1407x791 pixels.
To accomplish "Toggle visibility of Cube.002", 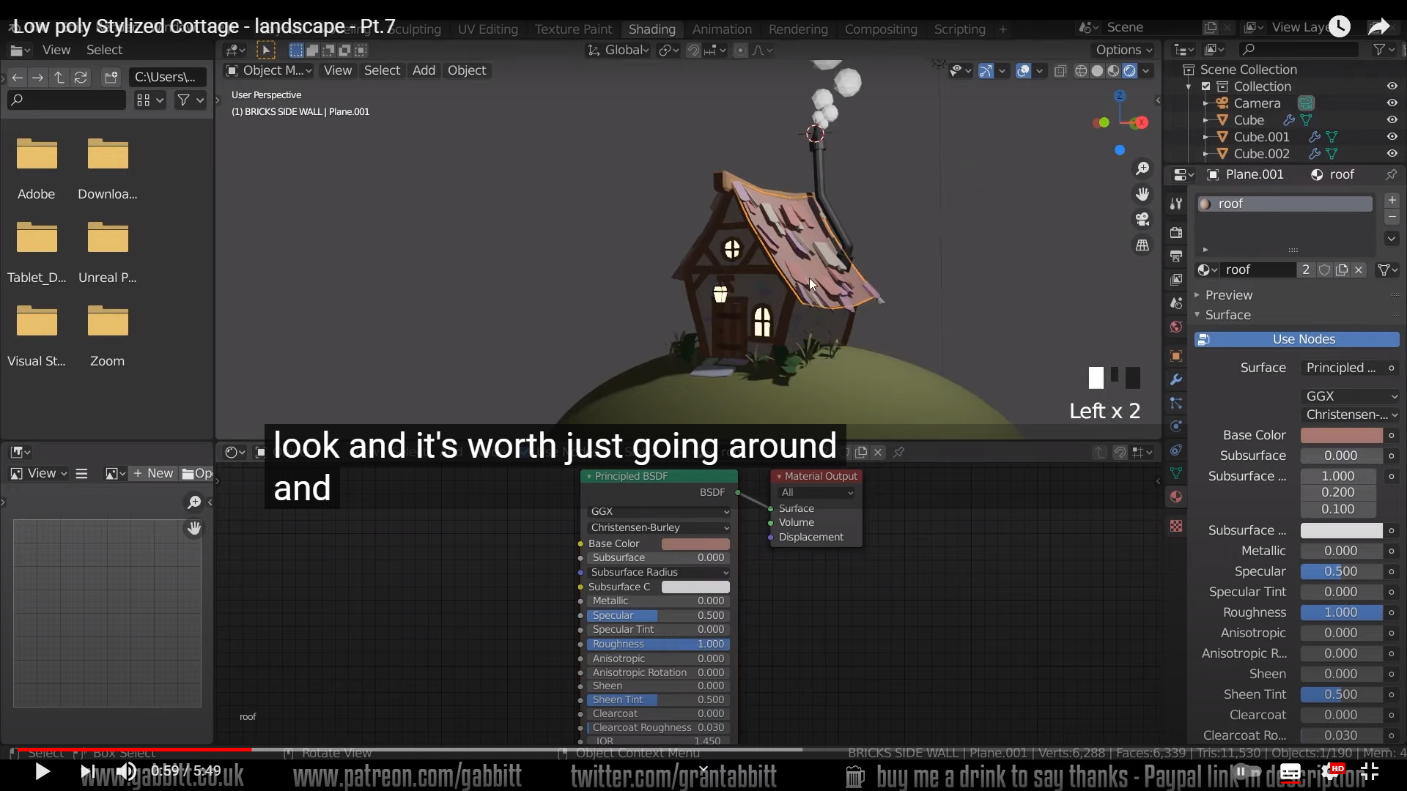I will point(1392,154).
